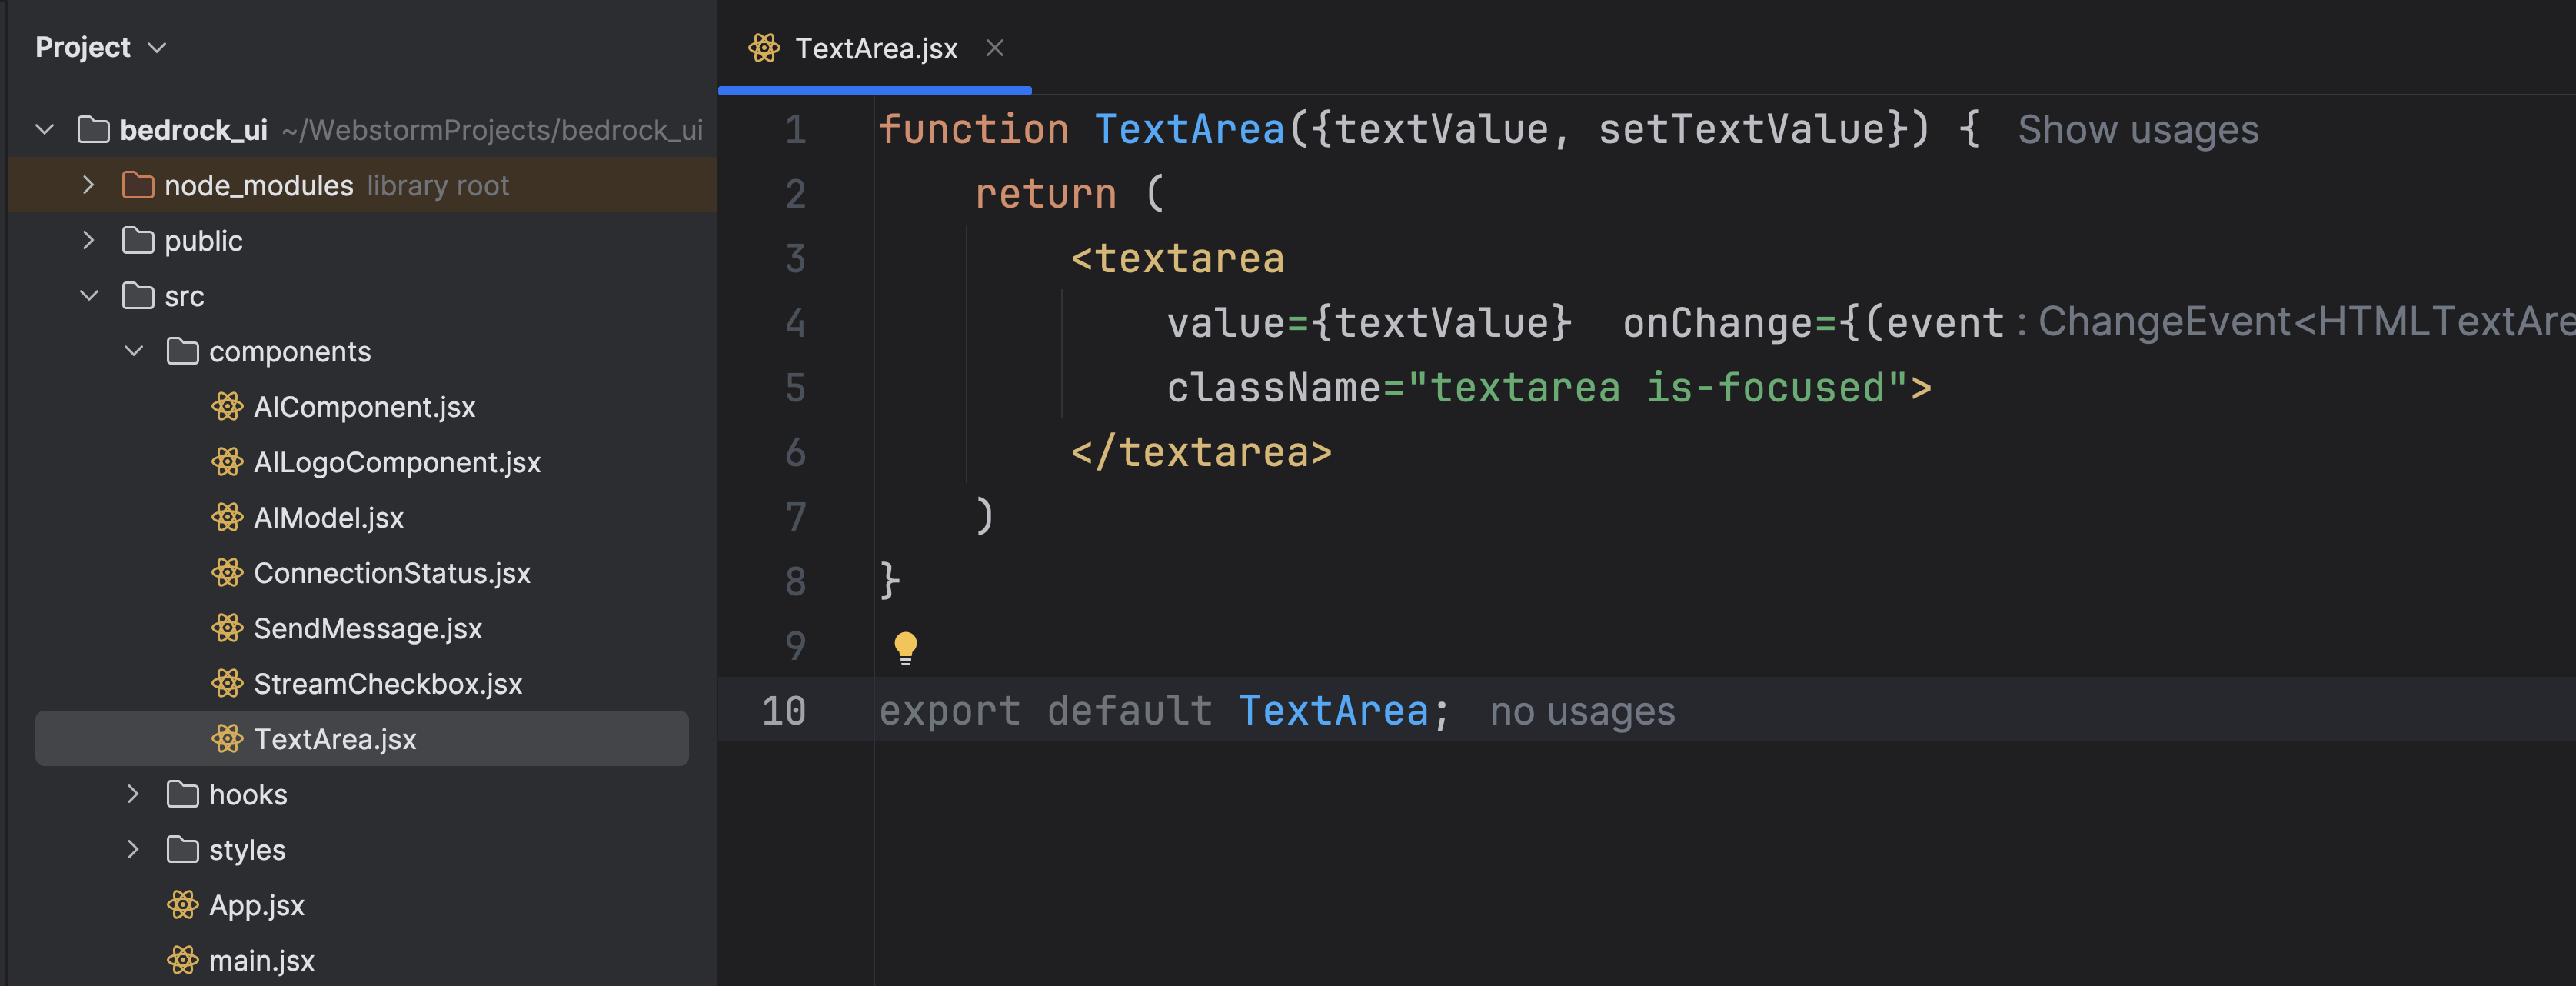Click the node_modules folder icon
The height and width of the screenshot is (986, 2576).
pyautogui.click(x=137, y=186)
